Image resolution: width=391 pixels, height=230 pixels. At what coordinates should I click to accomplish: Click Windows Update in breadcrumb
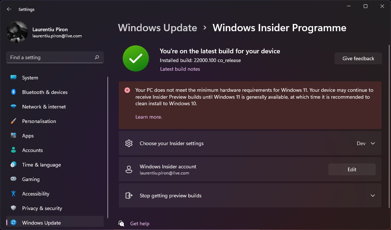coord(158,28)
